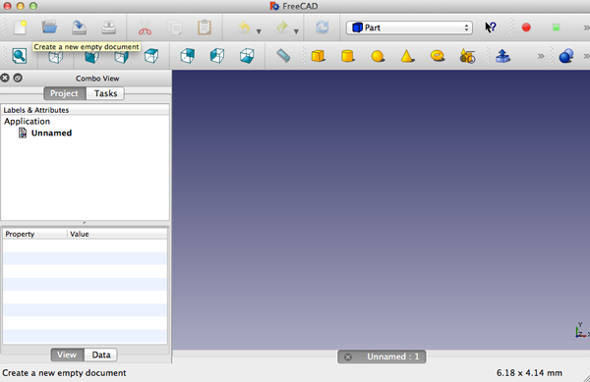Create a sphere solid
This screenshot has width=590, height=382.
point(378,56)
